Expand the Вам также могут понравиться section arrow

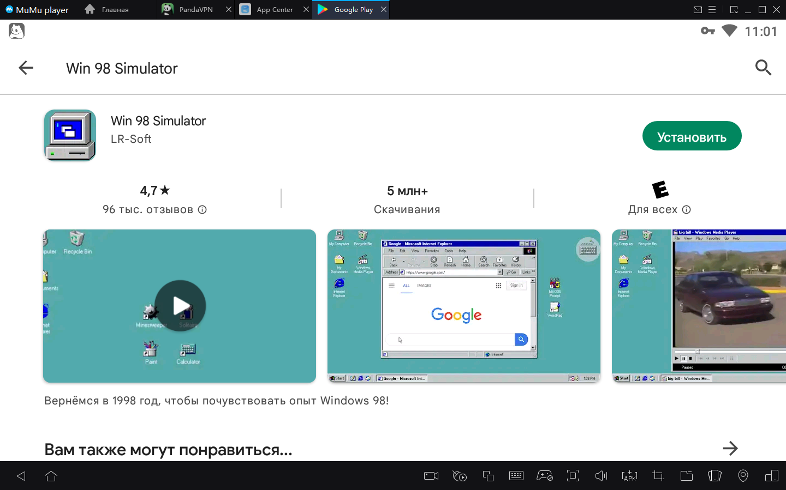click(x=730, y=449)
